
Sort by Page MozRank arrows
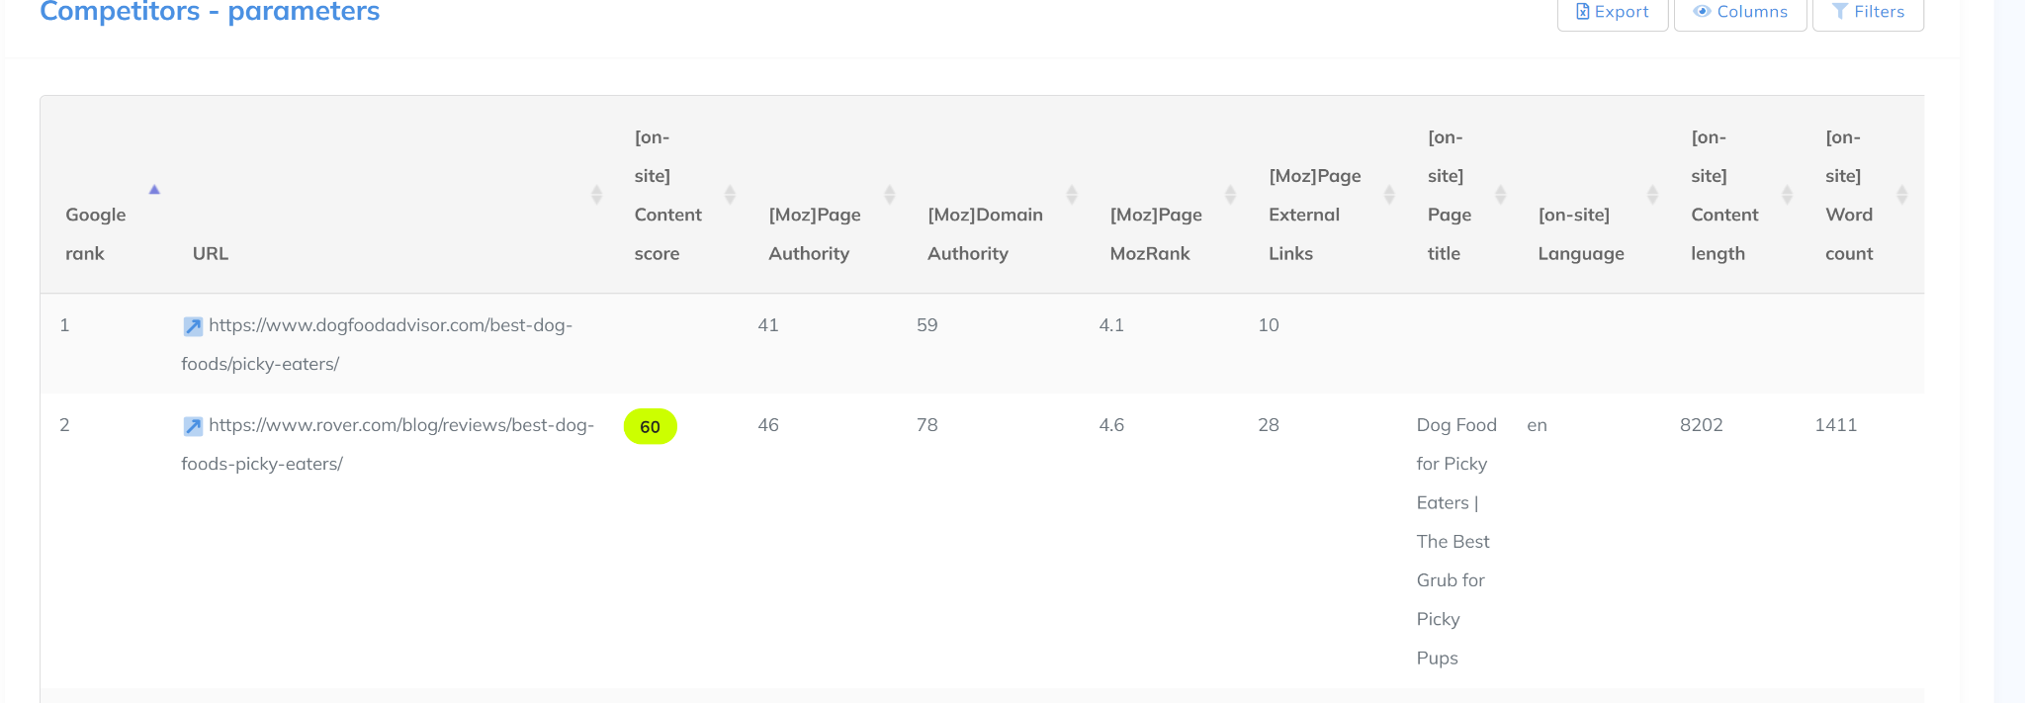1230,195
